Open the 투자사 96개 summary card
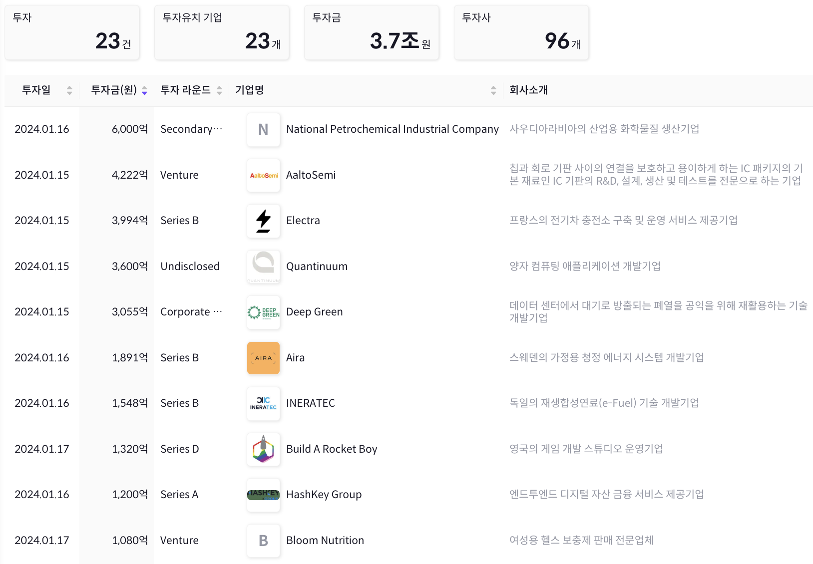This screenshot has height=564, width=813. (521, 33)
